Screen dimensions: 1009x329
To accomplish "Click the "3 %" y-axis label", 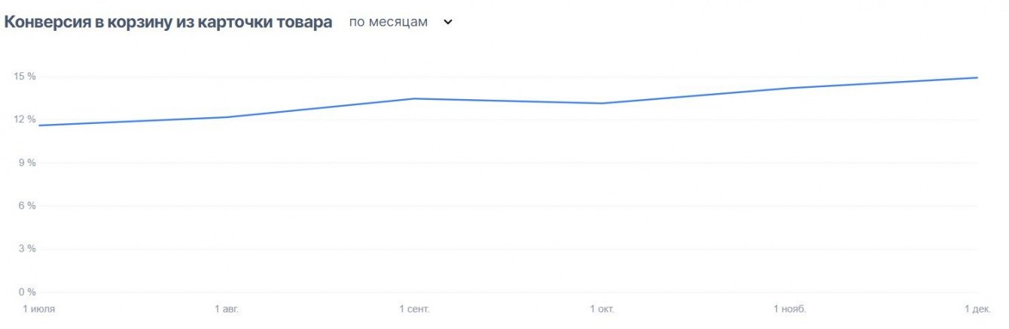I will click(26, 249).
